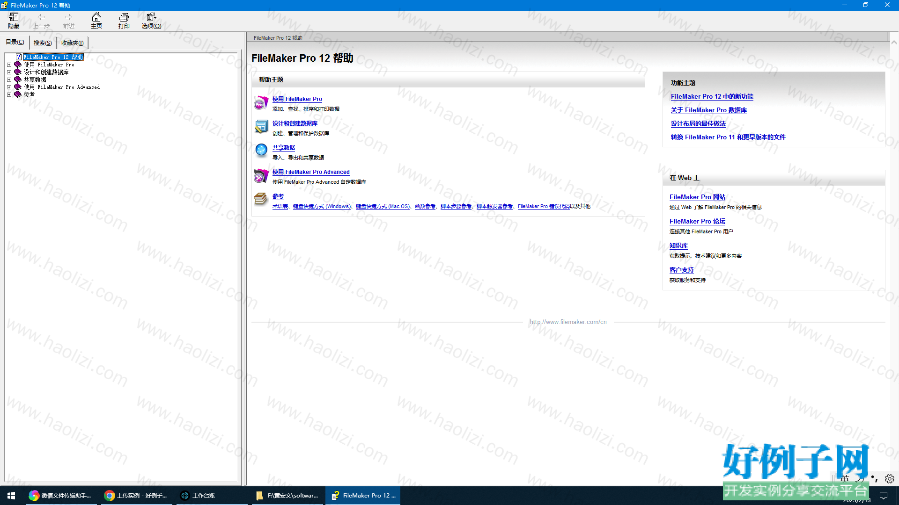
Task: Open FileMaker Pro 12 中的新功能 link
Action: tap(712, 97)
